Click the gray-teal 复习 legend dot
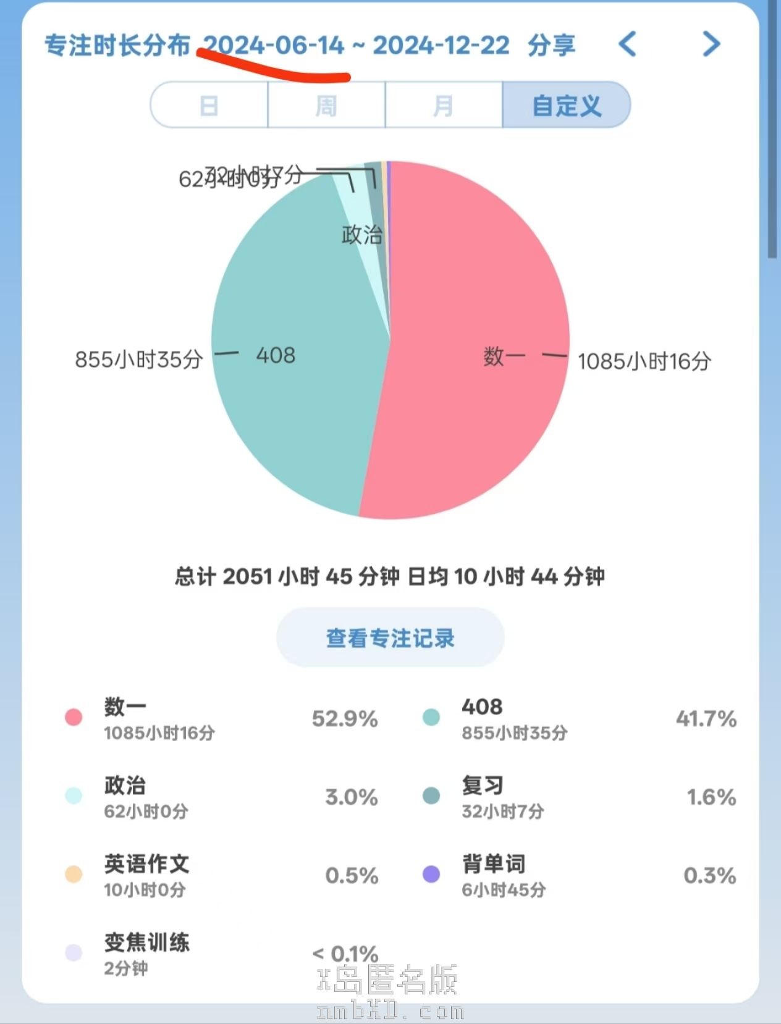Viewport: 781px width, 1024px height. (x=431, y=796)
